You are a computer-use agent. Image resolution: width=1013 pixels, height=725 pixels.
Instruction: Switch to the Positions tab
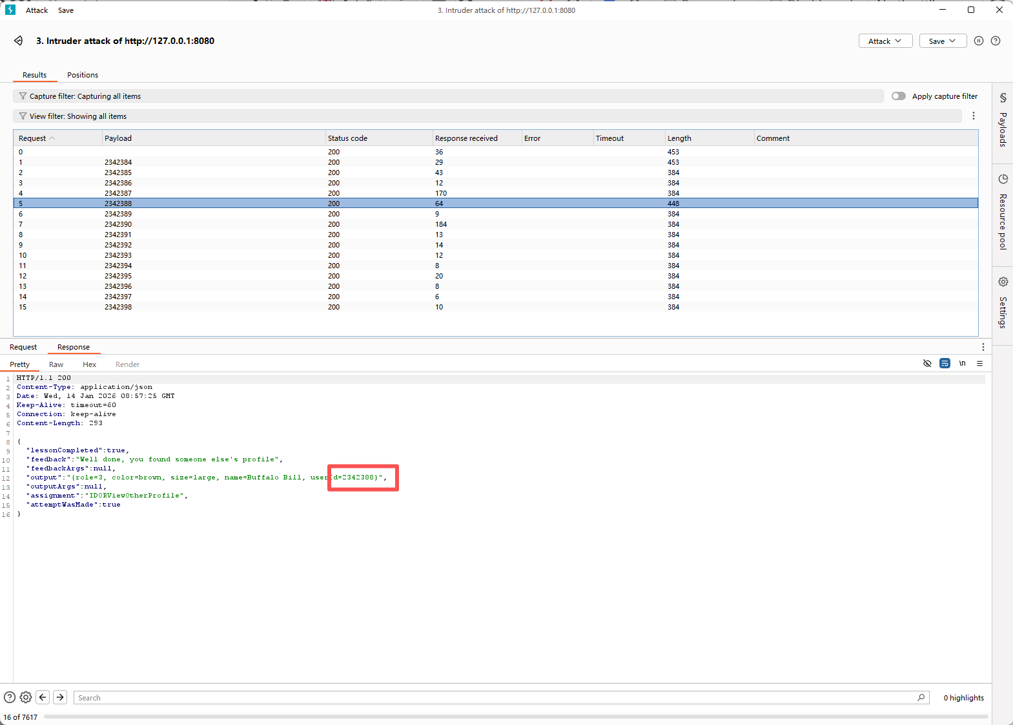tap(83, 75)
